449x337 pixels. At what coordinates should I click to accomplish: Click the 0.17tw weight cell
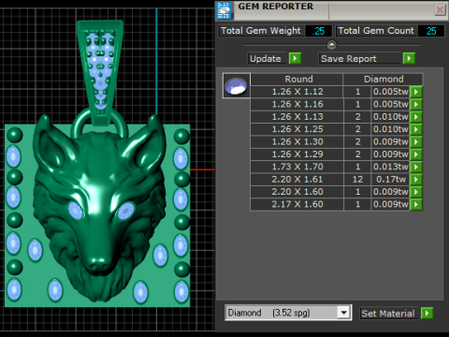tap(390, 180)
